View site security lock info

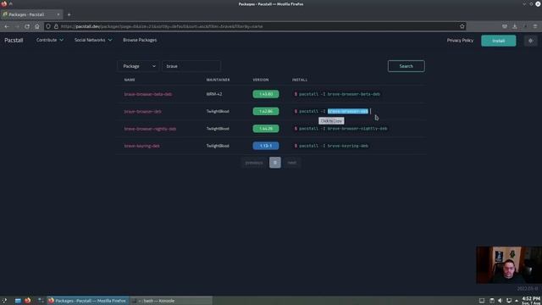point(56,26)
